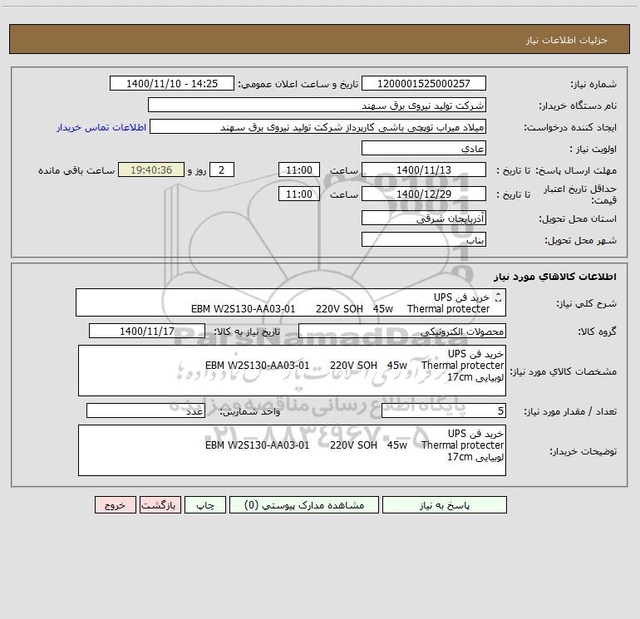The image size is (640, 619).
Task: Click the response deadline date 1400/11/13
Action: (x=424, y=169)
